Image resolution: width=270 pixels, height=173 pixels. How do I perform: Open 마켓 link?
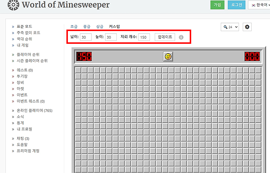20,89
